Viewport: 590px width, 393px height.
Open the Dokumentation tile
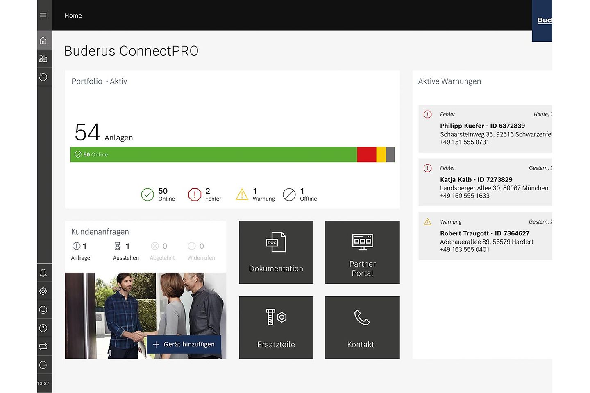click(276, 252)
